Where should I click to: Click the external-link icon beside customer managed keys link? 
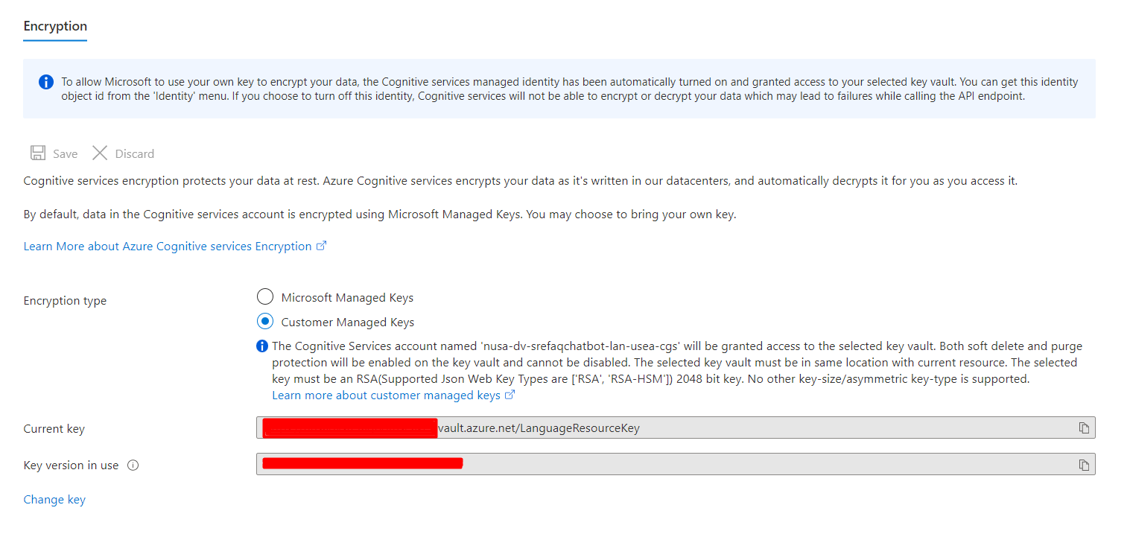(510, 394)
